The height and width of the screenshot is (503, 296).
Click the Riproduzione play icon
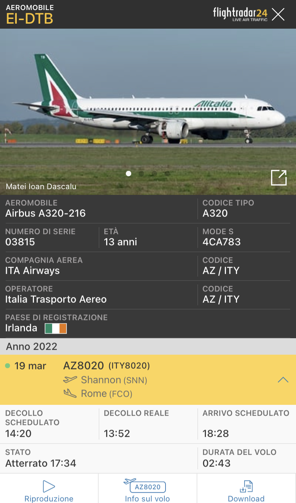[49, 486]
